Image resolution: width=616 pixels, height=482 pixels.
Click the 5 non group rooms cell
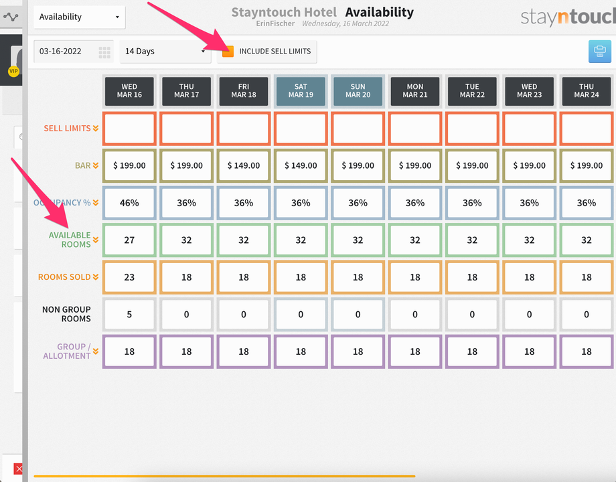tap(129, 314)
